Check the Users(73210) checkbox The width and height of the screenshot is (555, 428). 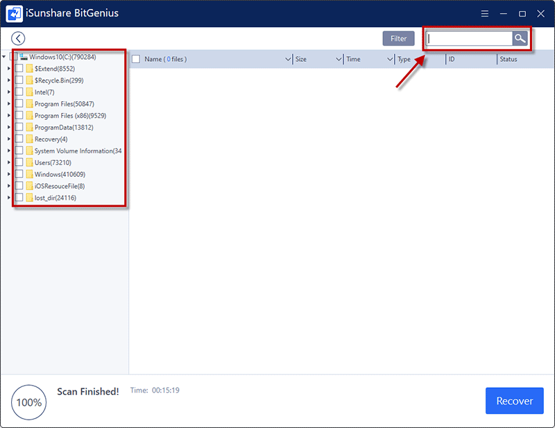(19, 162)
